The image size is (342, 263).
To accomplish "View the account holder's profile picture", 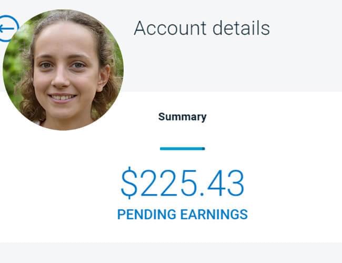I will 63,70.
